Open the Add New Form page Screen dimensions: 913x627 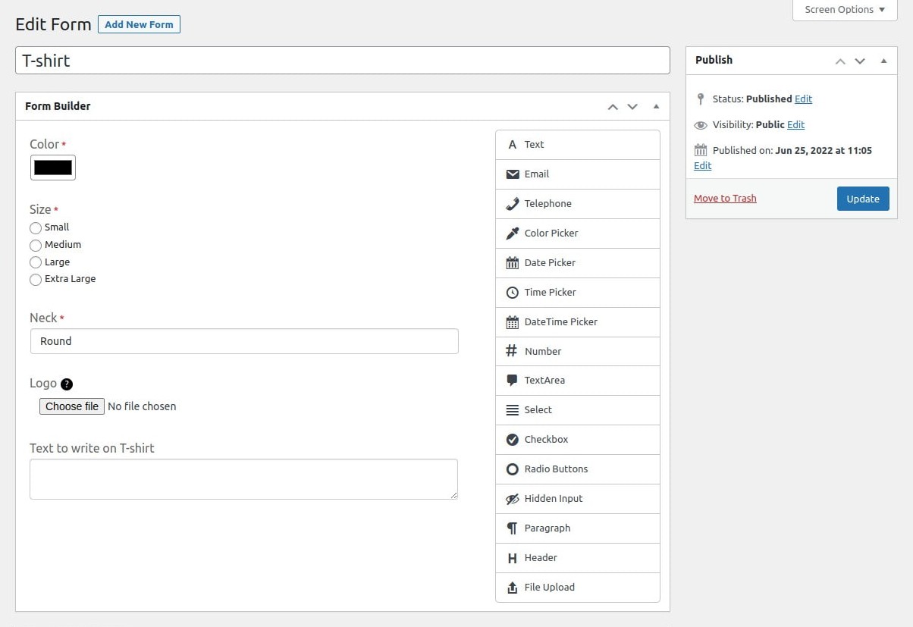(139, 24)
